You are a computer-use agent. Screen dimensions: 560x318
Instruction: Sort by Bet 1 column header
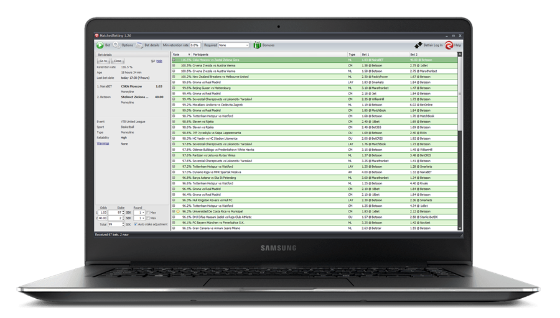385,55
